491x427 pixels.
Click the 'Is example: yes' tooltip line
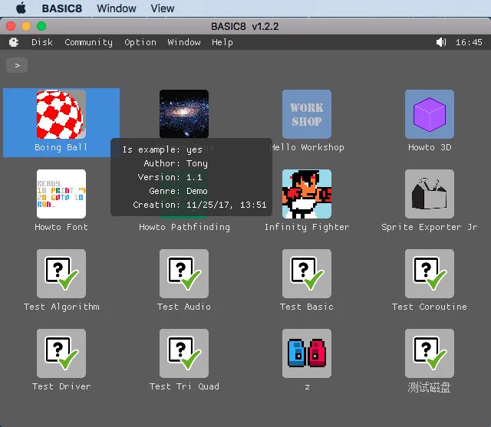pyautogui.click(x=162, y=149)
